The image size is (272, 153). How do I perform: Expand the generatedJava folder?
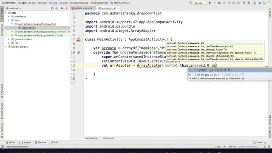[9, 39]
